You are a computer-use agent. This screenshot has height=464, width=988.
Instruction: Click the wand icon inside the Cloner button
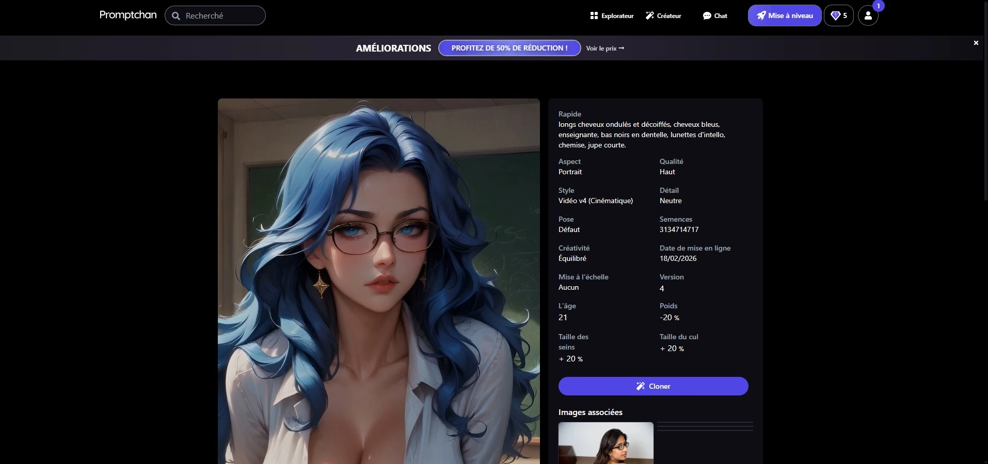[641, 386]
